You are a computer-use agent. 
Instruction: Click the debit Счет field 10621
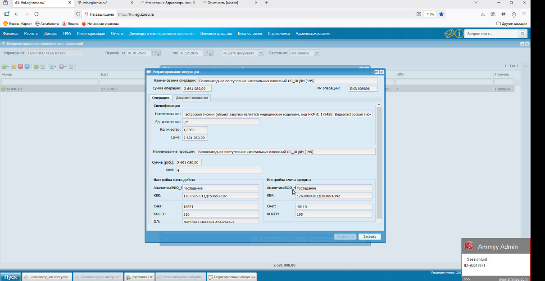tap(221, 206)
